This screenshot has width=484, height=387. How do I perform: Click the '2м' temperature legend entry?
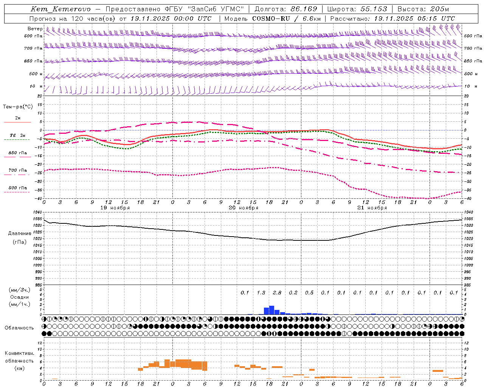pos(18,118)
